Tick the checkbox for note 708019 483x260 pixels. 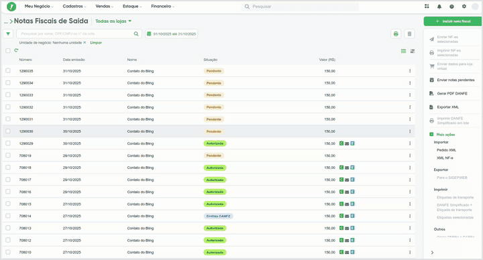[x=8, y=155]
